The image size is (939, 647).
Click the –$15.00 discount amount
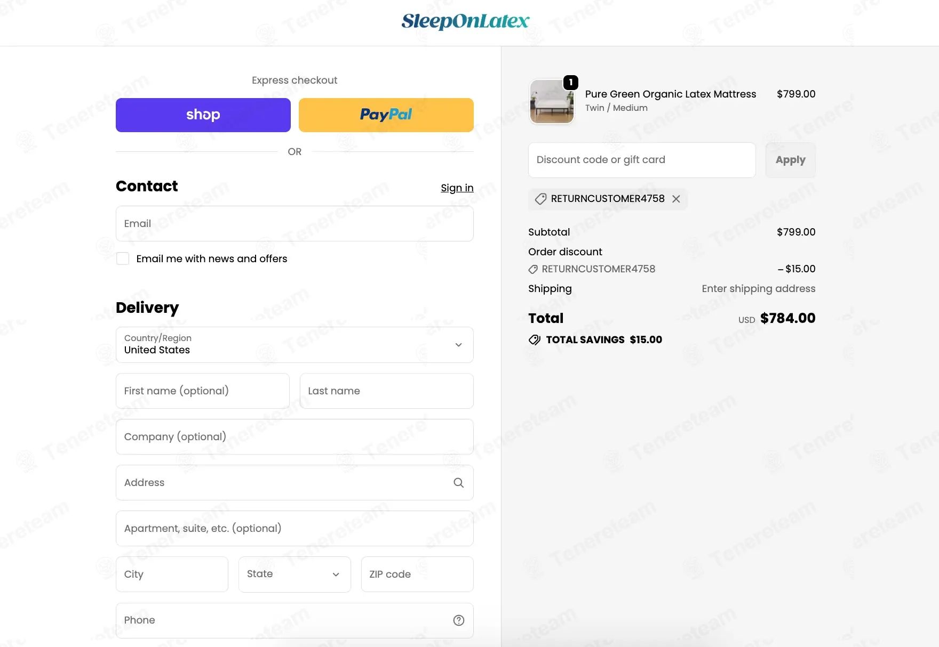[797, 269]
